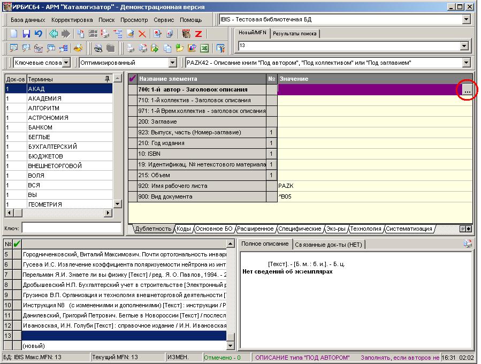Click the blue undo arrow icon

tap(38, 34)
